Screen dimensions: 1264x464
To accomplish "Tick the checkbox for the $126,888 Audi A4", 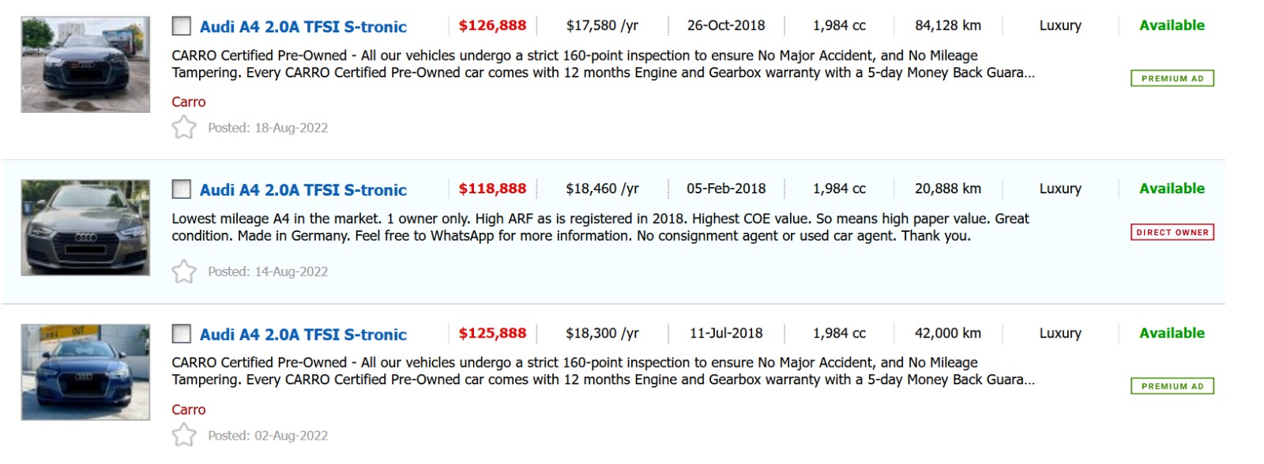I will [182, 26].
